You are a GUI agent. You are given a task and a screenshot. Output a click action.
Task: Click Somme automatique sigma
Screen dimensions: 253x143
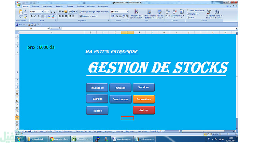coord(188,11)
